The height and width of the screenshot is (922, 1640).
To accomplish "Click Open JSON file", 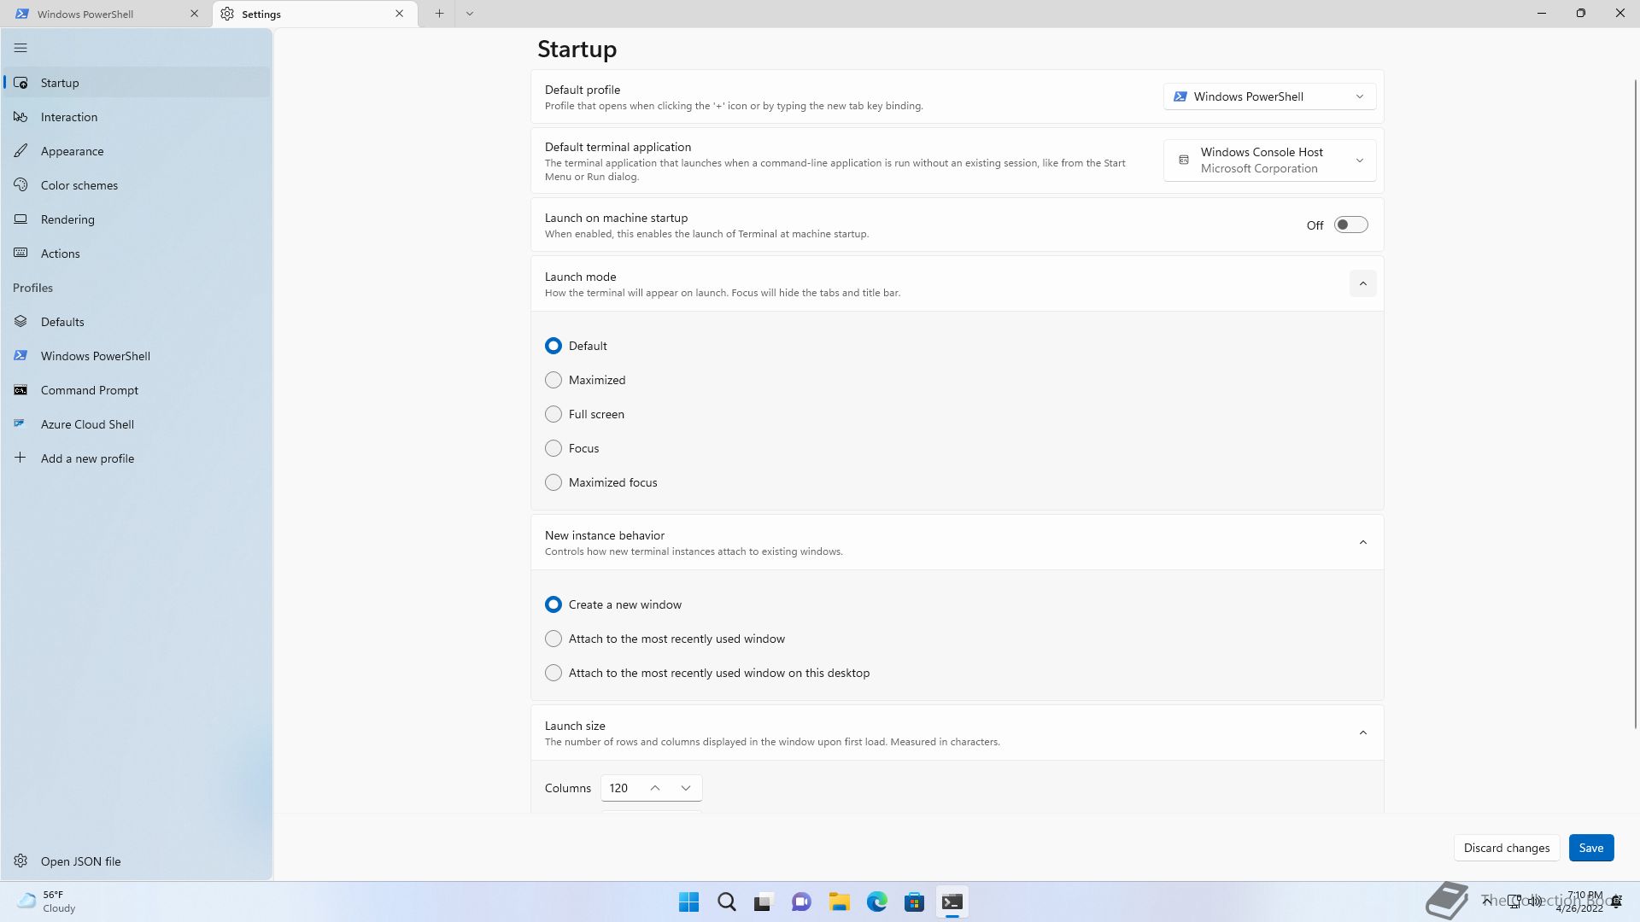I will pos(137,861).
